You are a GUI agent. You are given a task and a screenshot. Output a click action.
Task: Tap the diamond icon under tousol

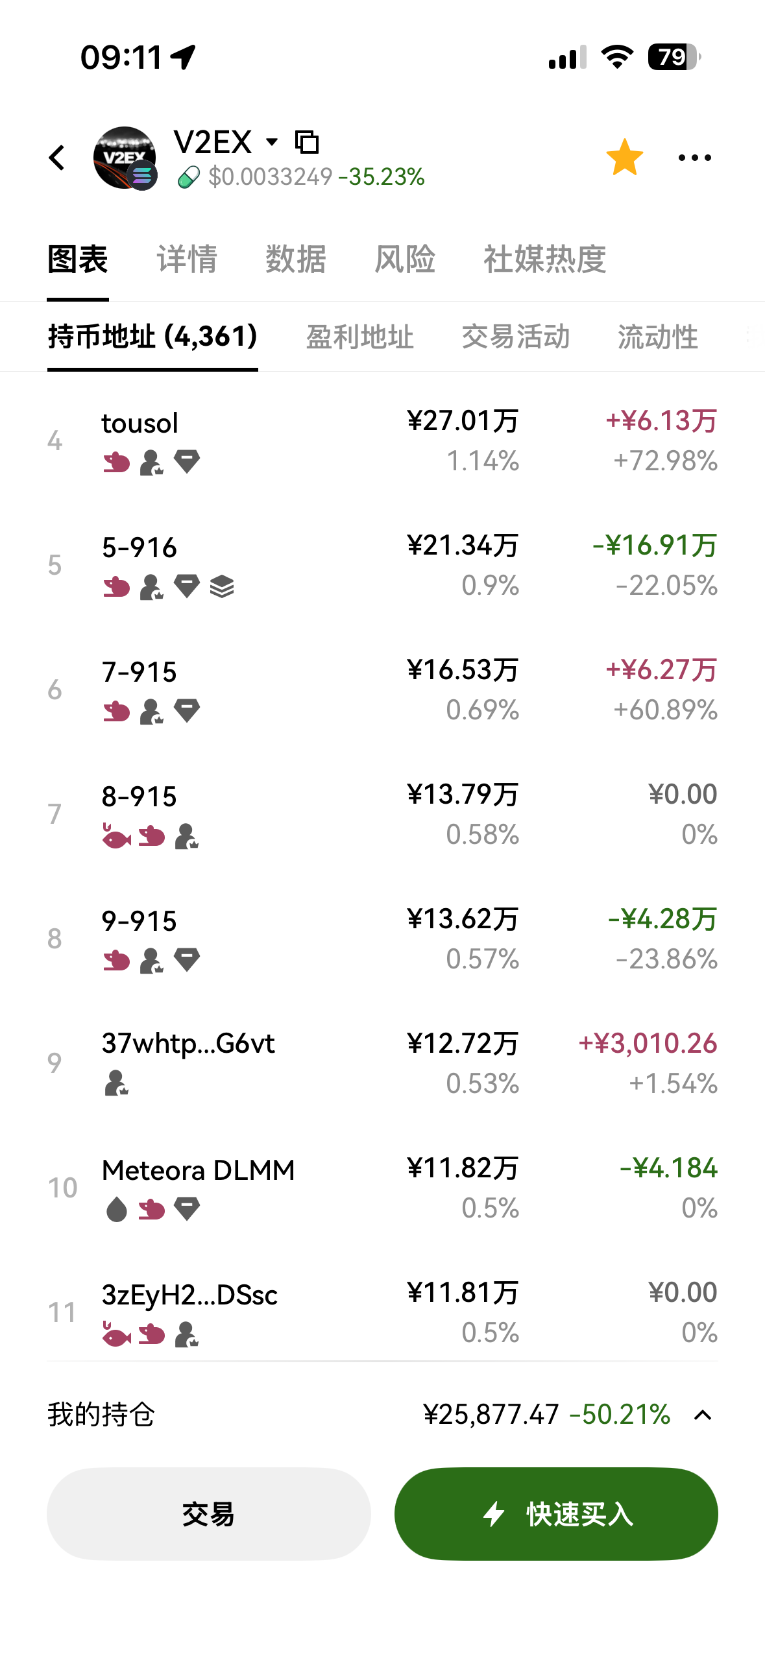click(x=187, y=462)
